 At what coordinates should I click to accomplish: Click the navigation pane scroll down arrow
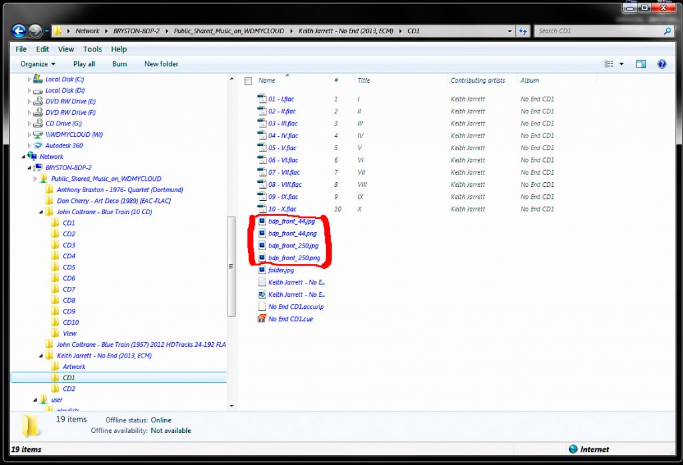click(231, 406)
